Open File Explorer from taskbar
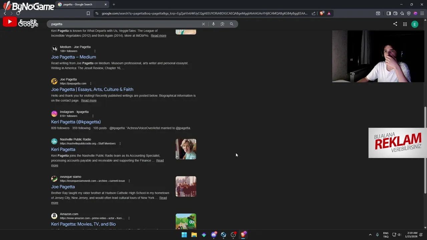 click(194, 235)
